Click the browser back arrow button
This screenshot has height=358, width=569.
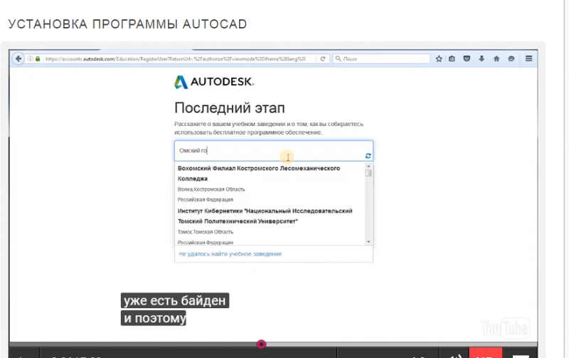tap(18, 58)
